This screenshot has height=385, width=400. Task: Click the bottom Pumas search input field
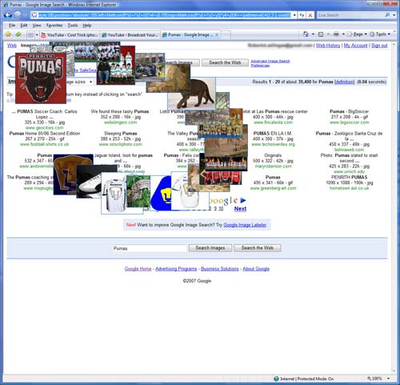[150, 248]
